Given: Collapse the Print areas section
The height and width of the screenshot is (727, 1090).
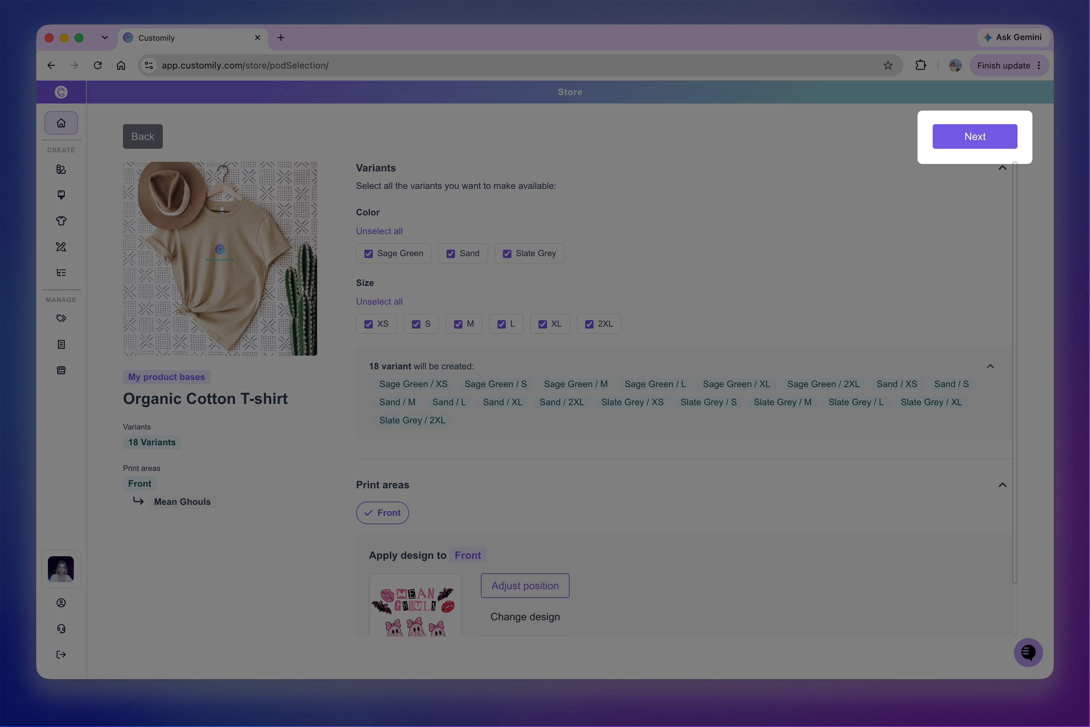Looking at the screenshot, I should click(1002, 485).
